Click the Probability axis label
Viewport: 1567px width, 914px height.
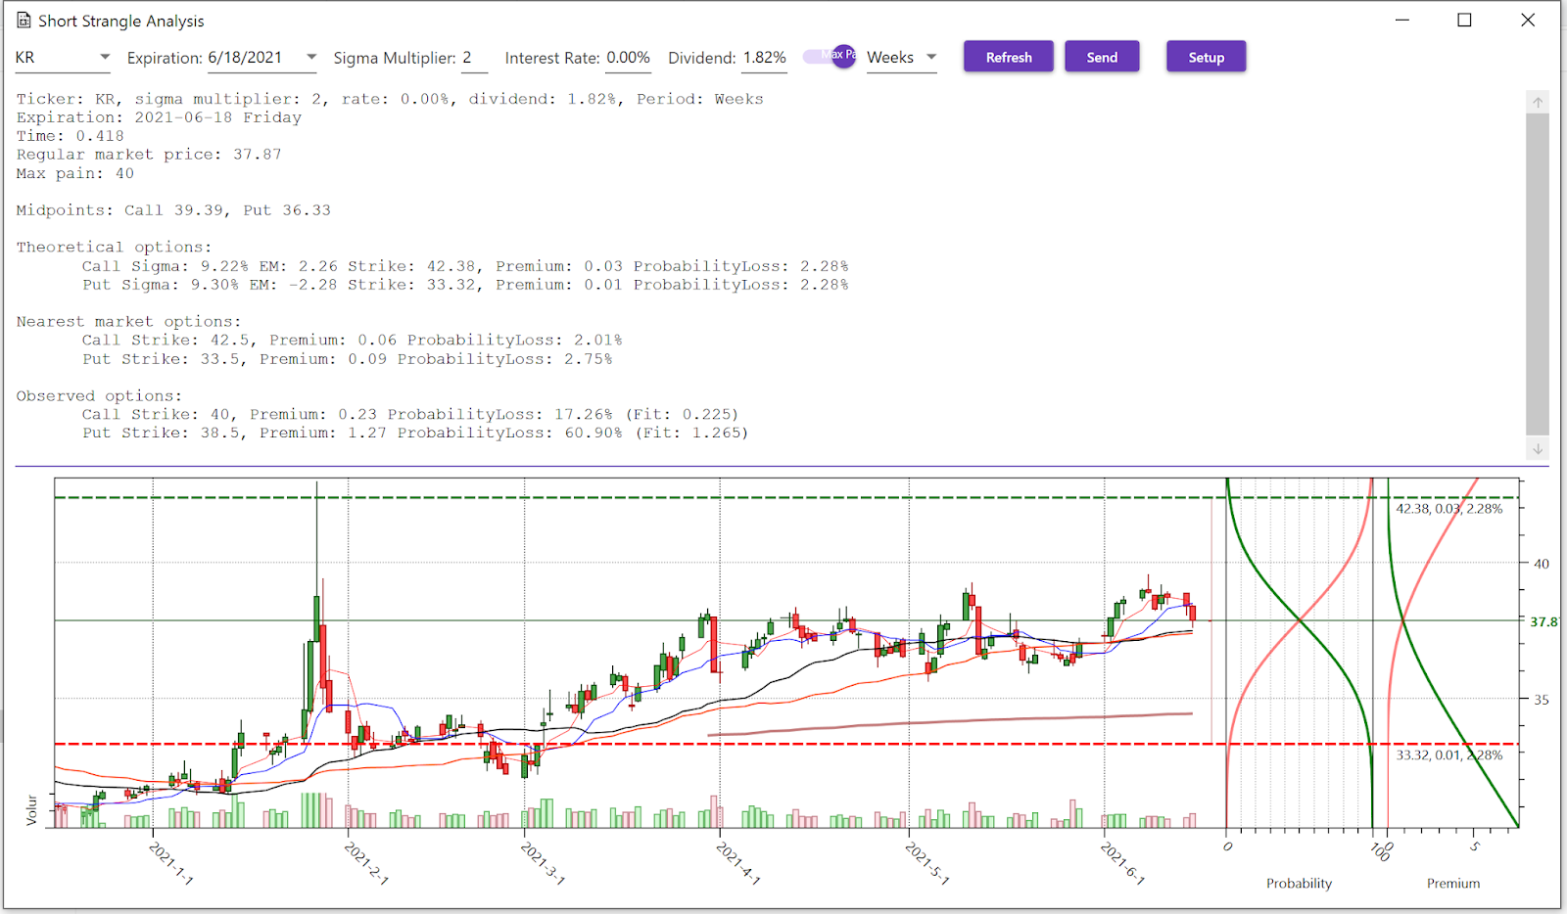click(x=1299, y=884)
